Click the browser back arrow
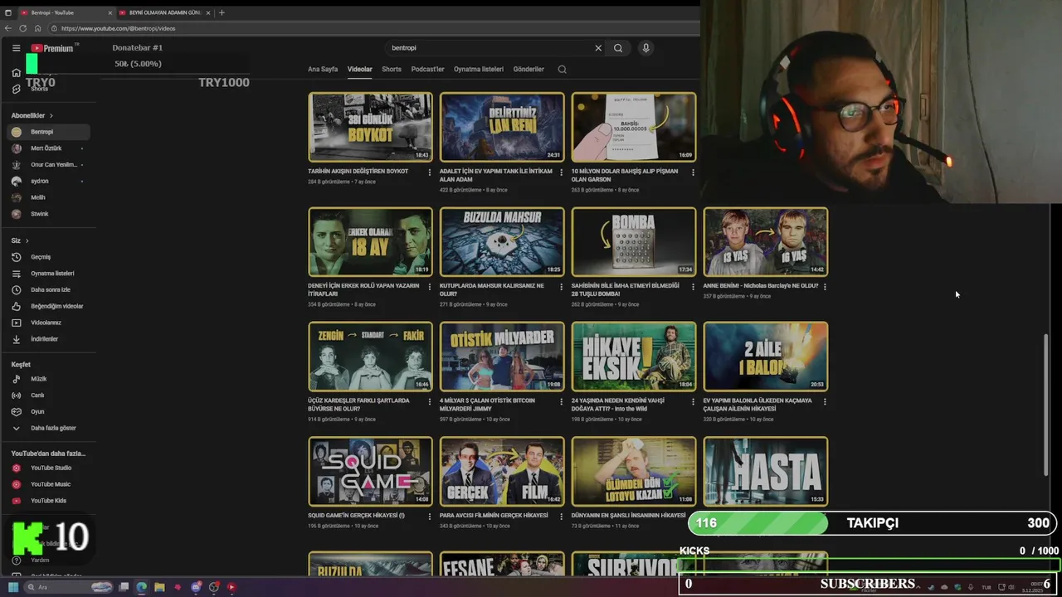 click(x=9, y=28)
